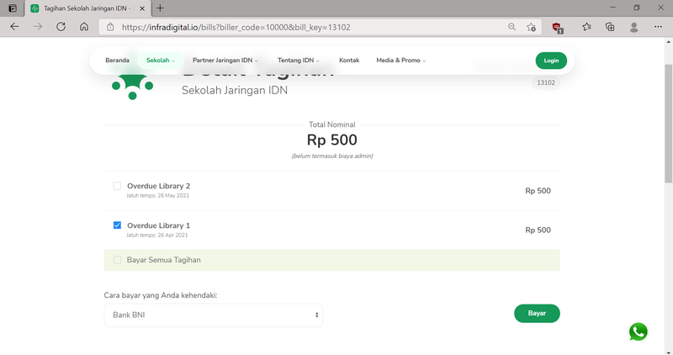View site information lock icon
This screenshot has width=673, height=355.
[110, 27]
